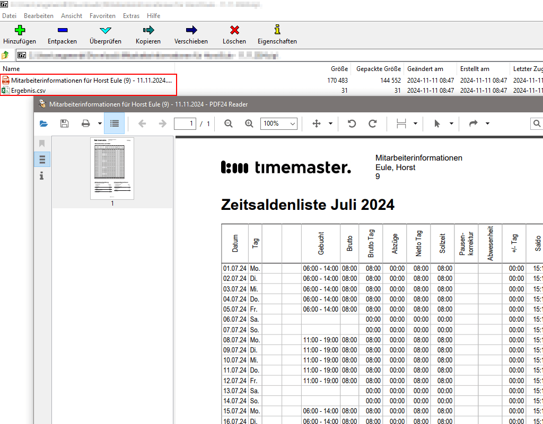Toggle the bookmarks panel in the sidebar
Image resolution: width=543 pixels, height=424 pixels.
click(x=42, y=144)
